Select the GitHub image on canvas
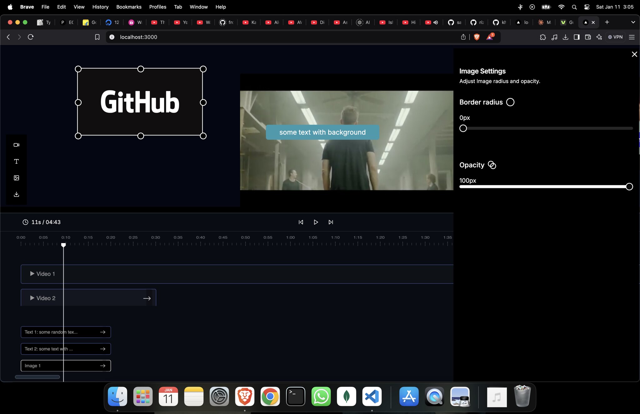The image size is (640, 414). coord(140,102)
